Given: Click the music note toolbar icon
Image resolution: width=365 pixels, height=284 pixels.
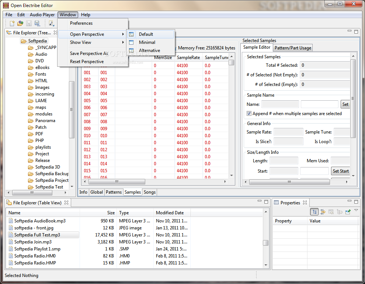Looking at the screenshot, I should click(51, 24).
